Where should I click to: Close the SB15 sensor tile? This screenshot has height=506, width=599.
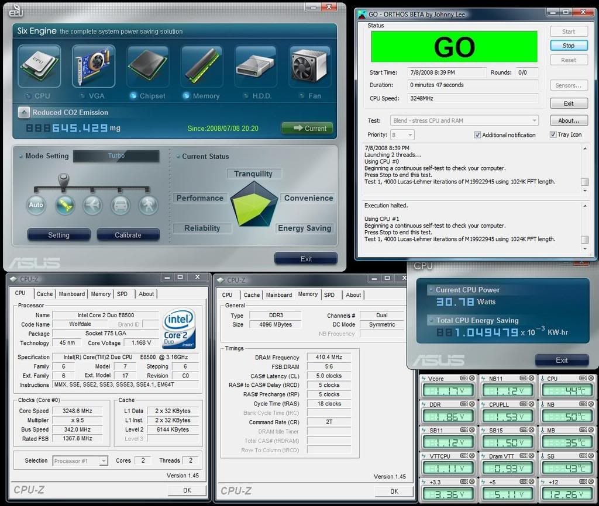531,429
